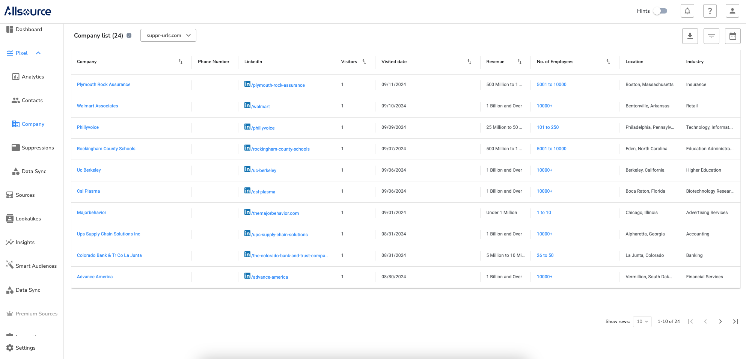This screenshot has width=746, height=359.
Task: Open the suppr-urls.com domain dropdown
Action: coord(168,35)
